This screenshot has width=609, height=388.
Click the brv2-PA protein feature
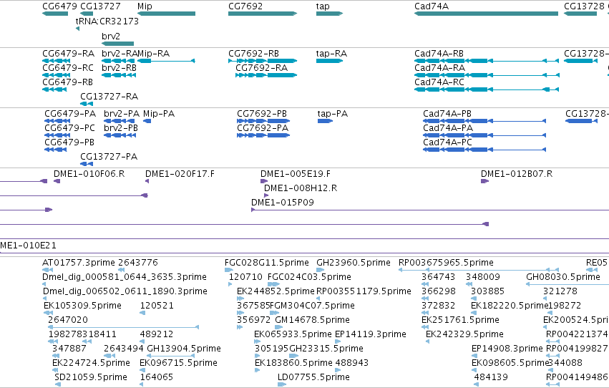[120, 121]
